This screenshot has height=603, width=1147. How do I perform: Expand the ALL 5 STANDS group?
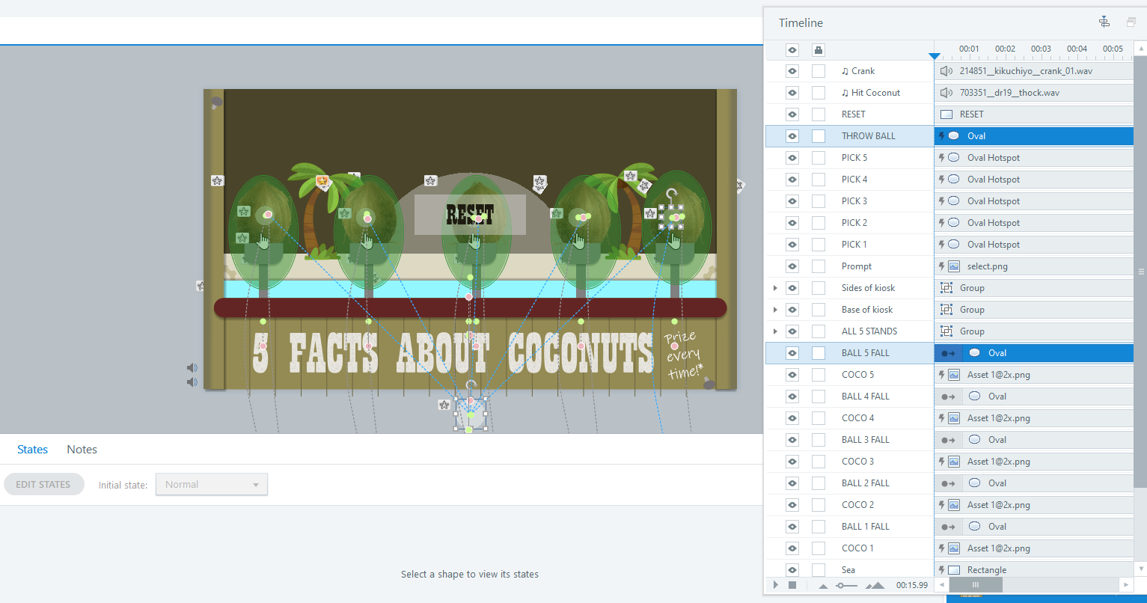pos(775,331)
